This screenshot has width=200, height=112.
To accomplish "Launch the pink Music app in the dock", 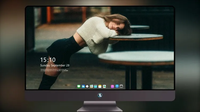I will pyautogui.click(x=112, y=87).
